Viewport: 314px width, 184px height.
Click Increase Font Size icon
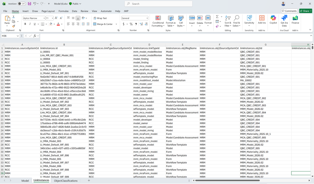point(56,18)
